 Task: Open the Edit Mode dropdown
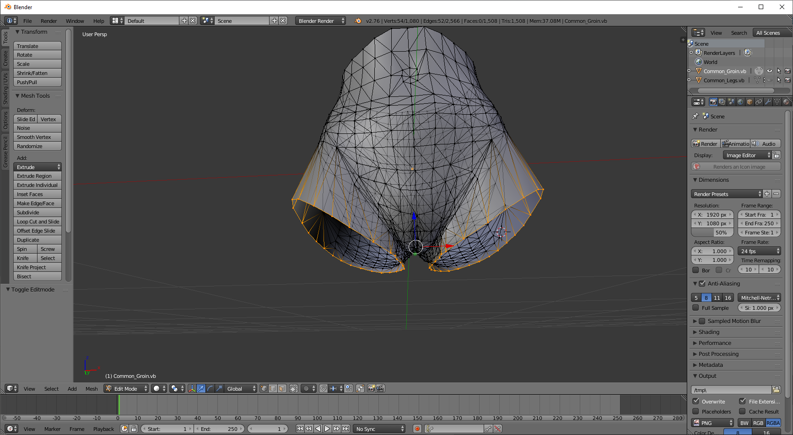126,388
